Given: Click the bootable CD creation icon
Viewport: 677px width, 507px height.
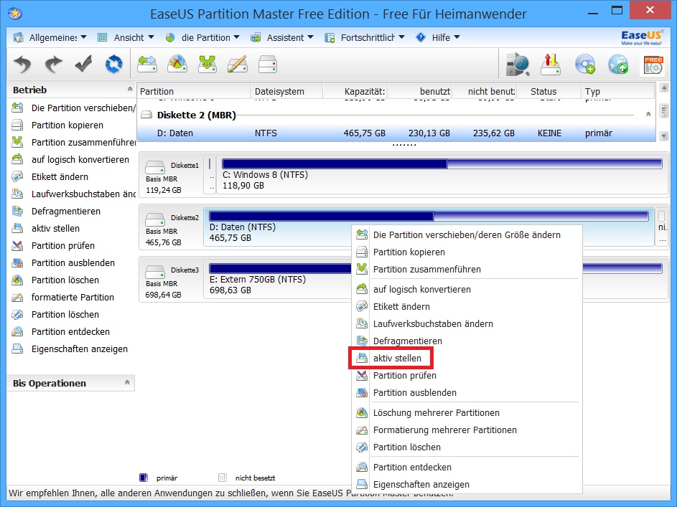Looking at the screenshot, I should coord(585,65).
